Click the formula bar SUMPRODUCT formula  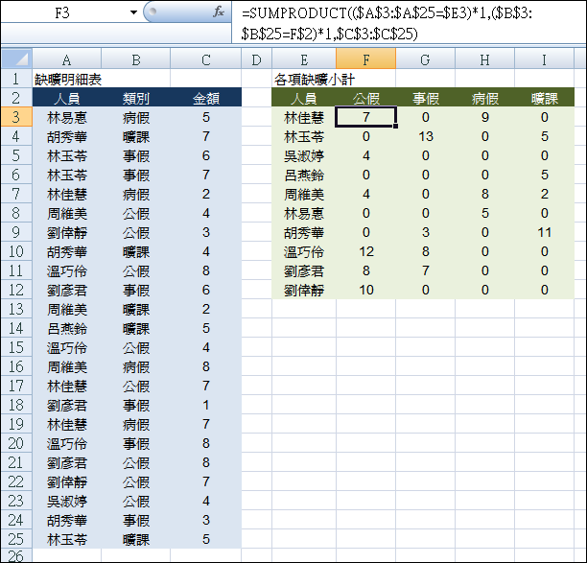387,23
